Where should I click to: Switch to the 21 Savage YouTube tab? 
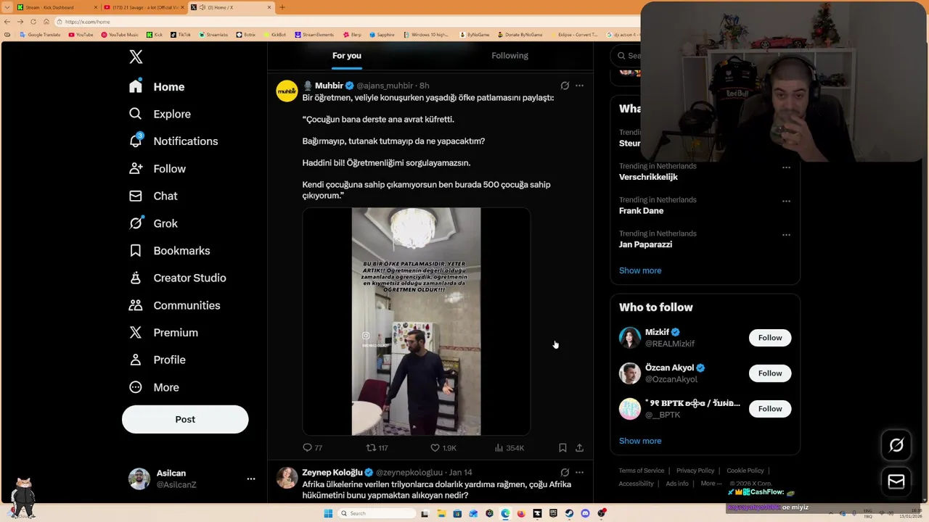tap(144, 7)
